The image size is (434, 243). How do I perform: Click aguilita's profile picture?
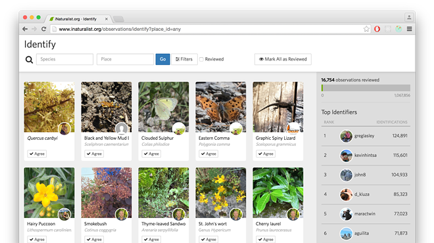click(x=346, y=233)
